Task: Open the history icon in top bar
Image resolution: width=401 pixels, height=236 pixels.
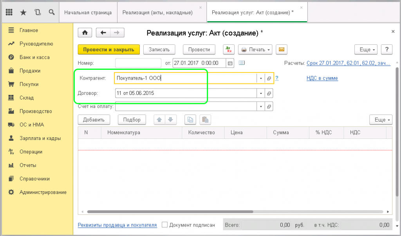Action: pos(38,12)
